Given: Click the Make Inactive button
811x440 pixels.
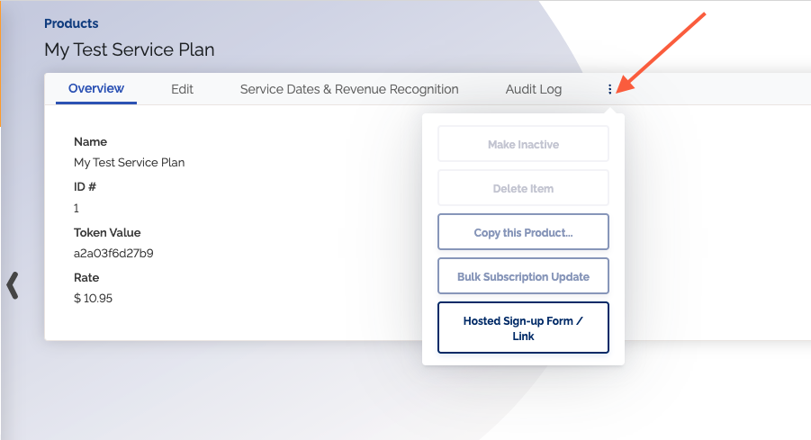Looking at the screenshot, I should coord(523,144).
